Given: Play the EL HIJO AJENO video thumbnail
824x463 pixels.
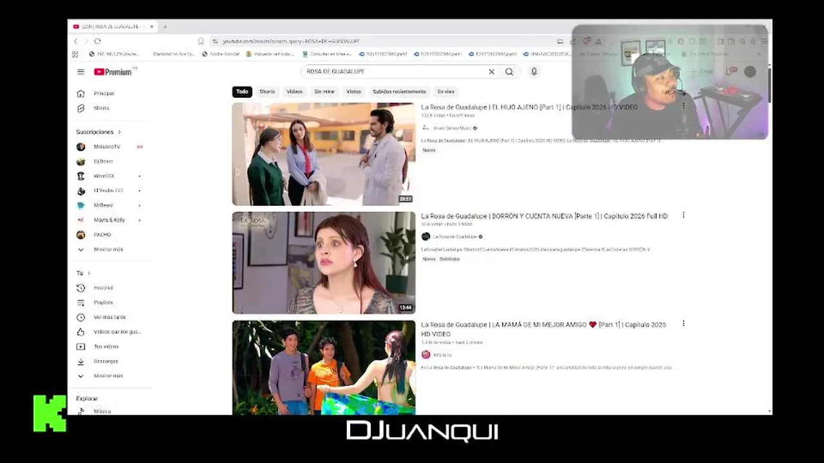Looking at the screenshot, I should pyautogui.click(x=324, y=154).
